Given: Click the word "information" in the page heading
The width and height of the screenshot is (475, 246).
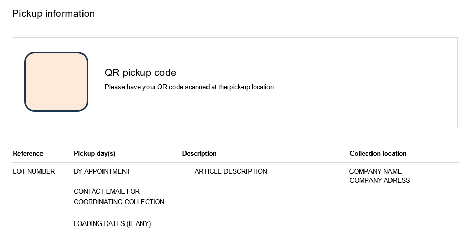Looking at the screenshot, I should point(70,14).
